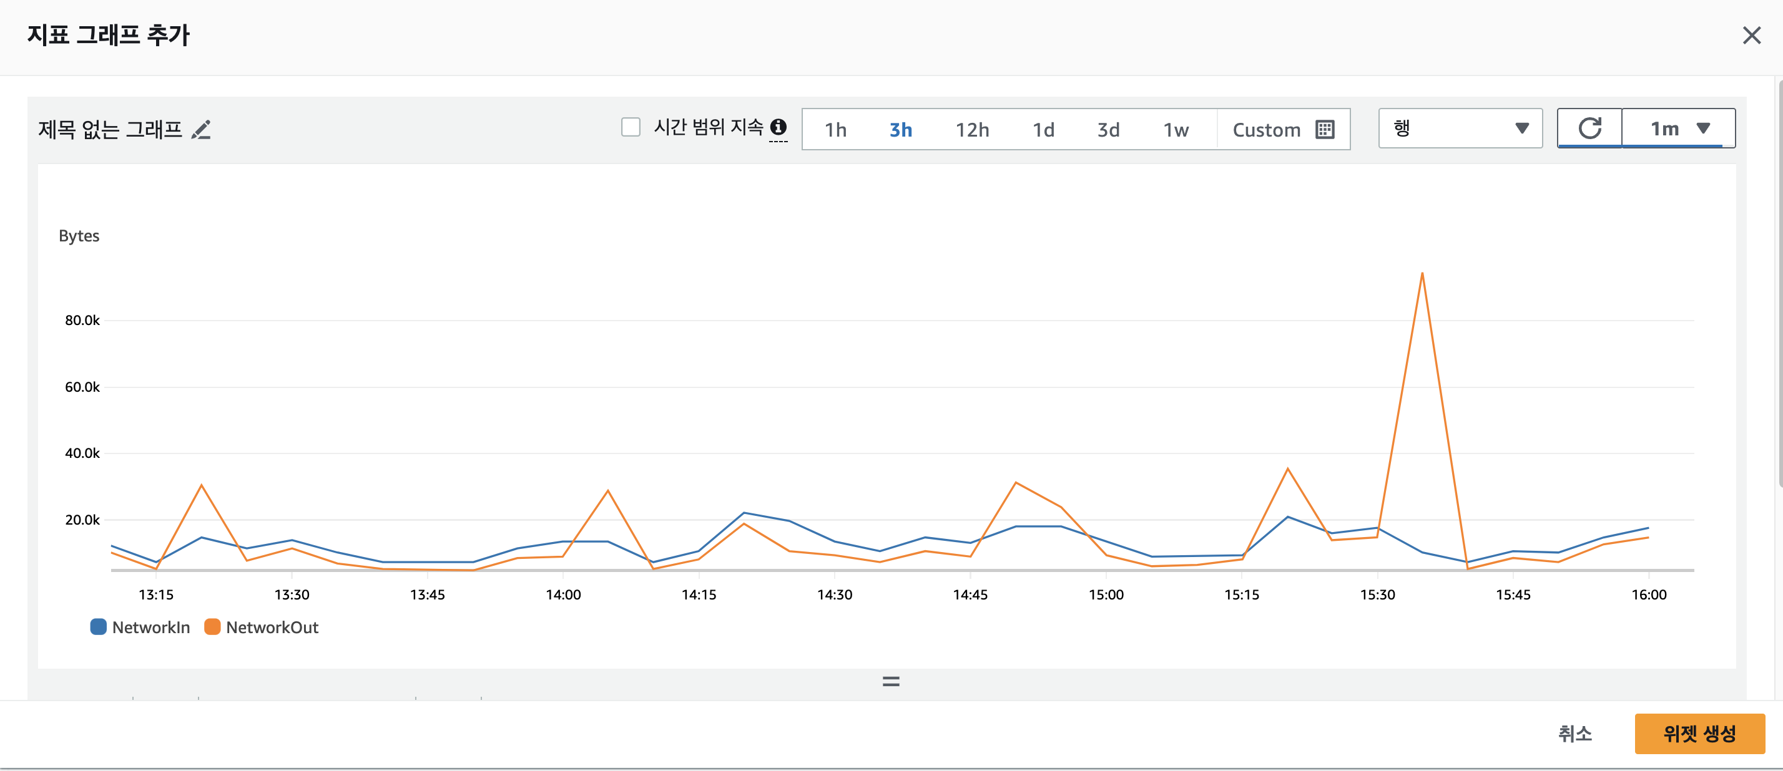1783x771 pixels.
Task: Expand the 1m refresh interval dropdown
Action: 1679,128
